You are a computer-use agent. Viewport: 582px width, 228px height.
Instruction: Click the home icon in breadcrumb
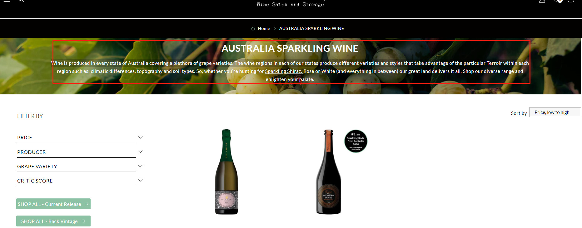tap(253, 28)
